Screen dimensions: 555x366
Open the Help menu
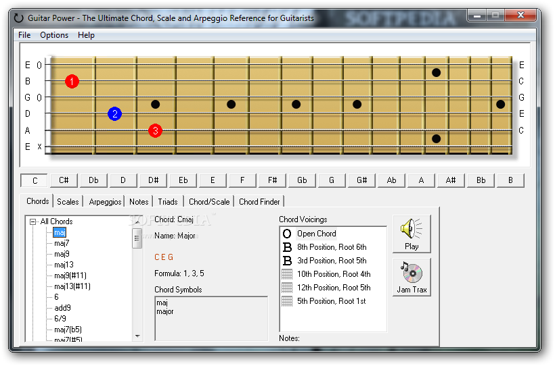pyautogui.click(x=86, y=35)
